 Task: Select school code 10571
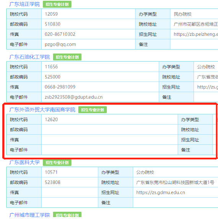(51, 172)
